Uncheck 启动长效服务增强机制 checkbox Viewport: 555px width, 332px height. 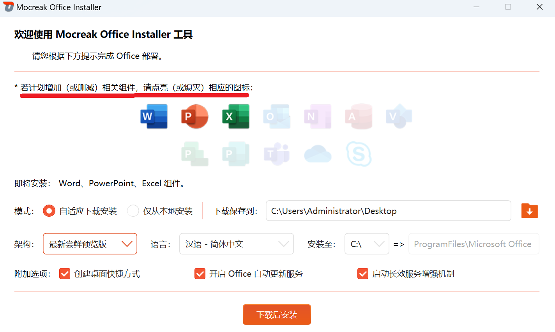pyautogui.click(x=363, y=274)
